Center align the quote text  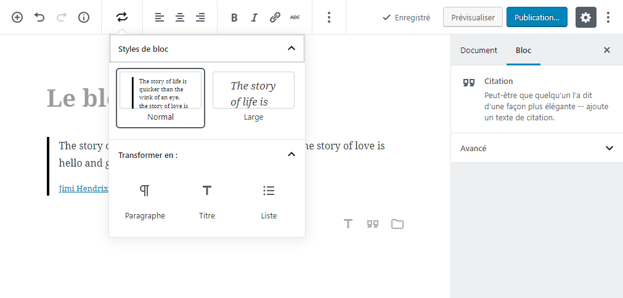coord(180,17)
